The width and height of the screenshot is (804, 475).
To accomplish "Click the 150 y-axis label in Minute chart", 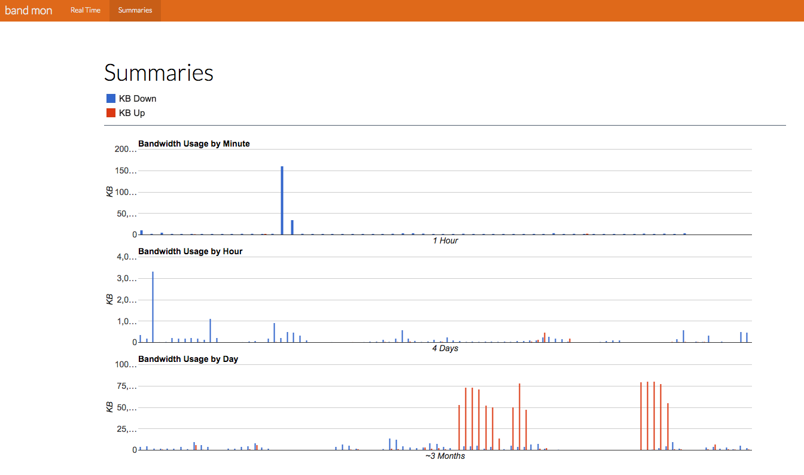I will pos(125,171).
